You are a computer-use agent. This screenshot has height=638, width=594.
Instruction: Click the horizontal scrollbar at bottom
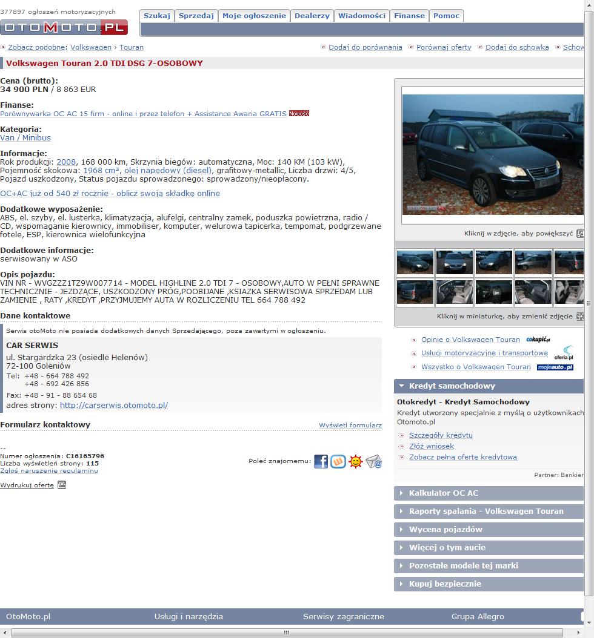pyautogui.click(x=287, y=633)
